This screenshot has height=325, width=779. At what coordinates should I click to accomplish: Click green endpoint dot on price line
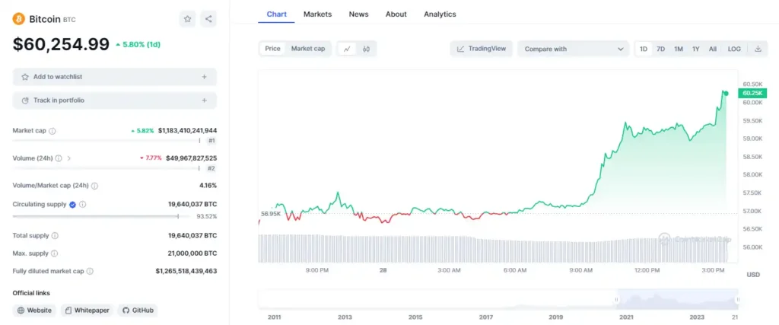point(726,94)
